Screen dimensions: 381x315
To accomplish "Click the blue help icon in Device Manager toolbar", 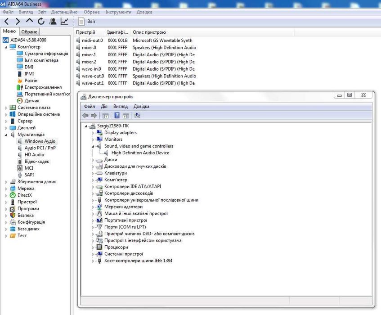I will pos(117,116).
